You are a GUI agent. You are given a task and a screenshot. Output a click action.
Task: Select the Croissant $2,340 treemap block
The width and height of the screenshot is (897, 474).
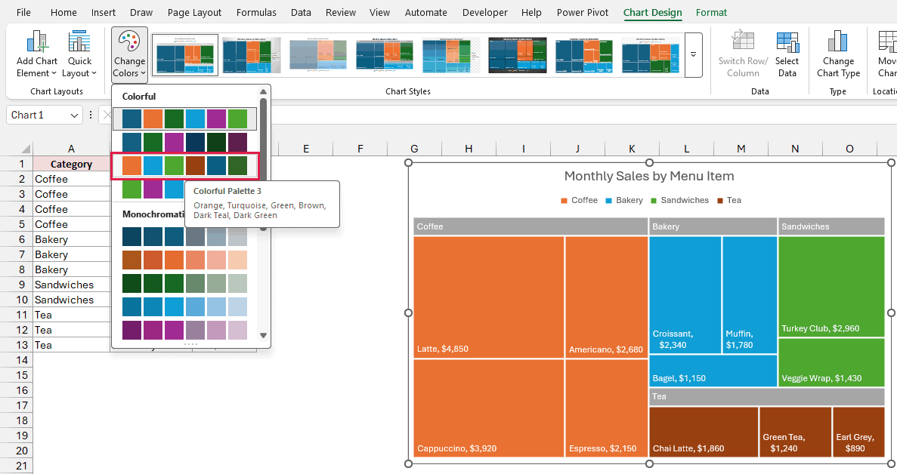click(x=685, y=294)
